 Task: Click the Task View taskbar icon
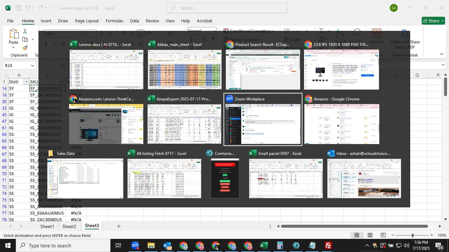118,245
